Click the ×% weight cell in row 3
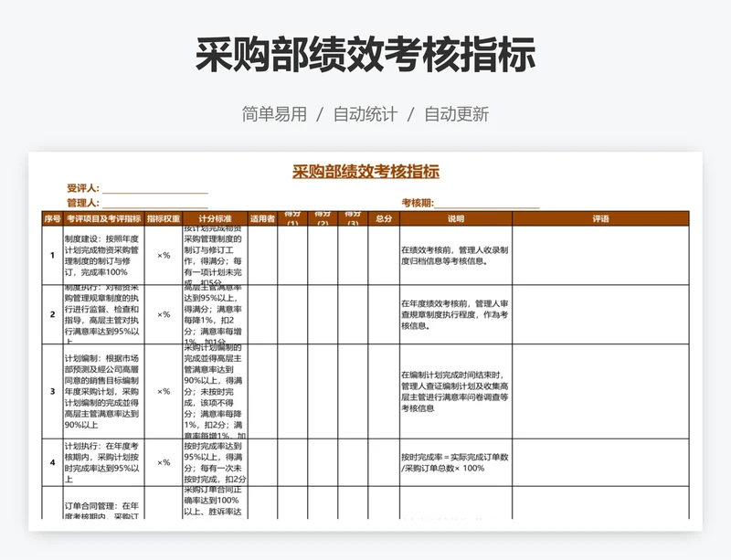 (x=164, y=391)
